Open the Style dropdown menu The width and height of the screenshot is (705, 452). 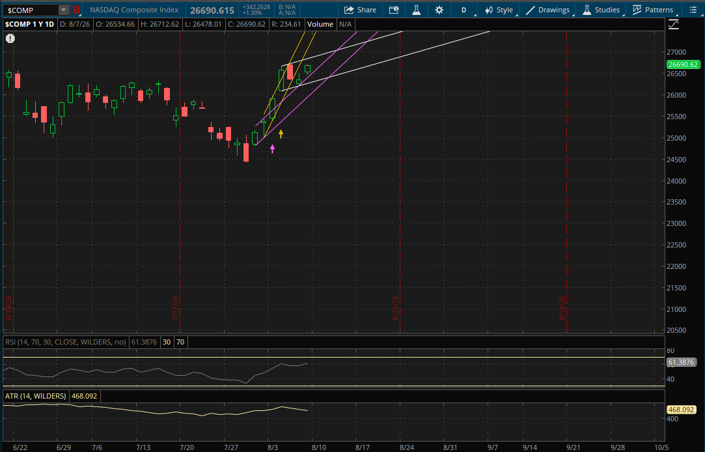pyautogui.click(x=499, y=10)
